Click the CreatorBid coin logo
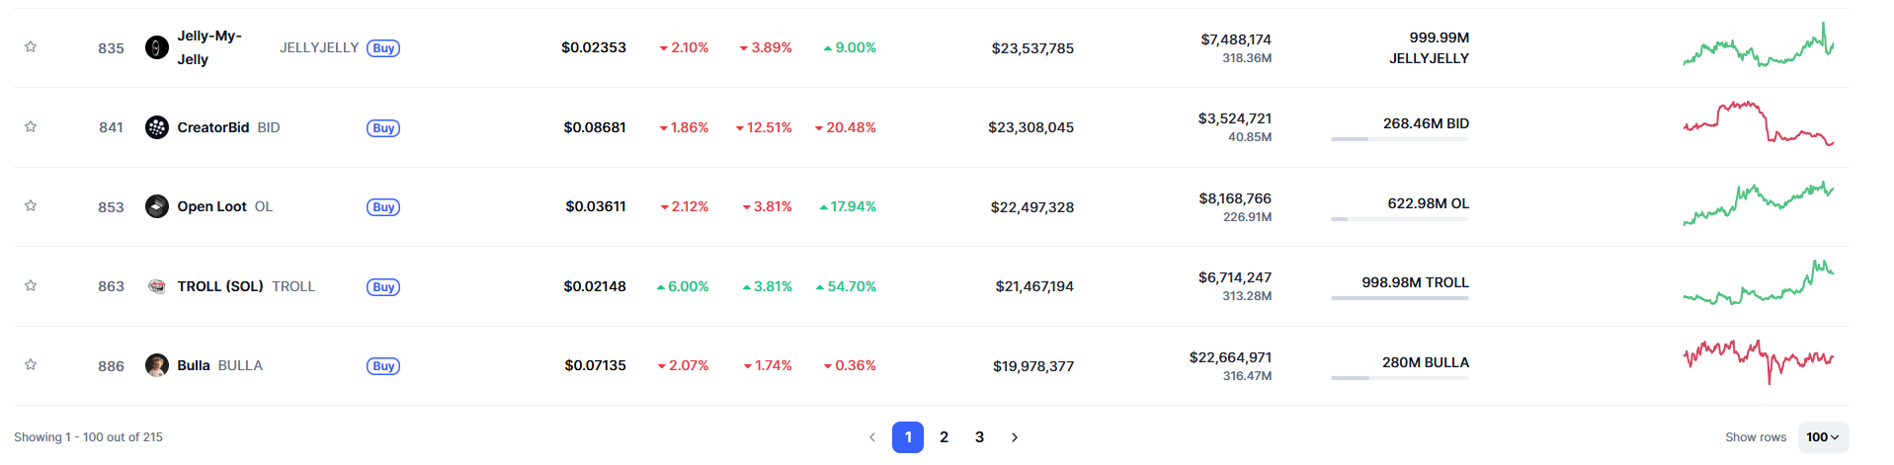 pyautogui.click(x=157, y=127)
